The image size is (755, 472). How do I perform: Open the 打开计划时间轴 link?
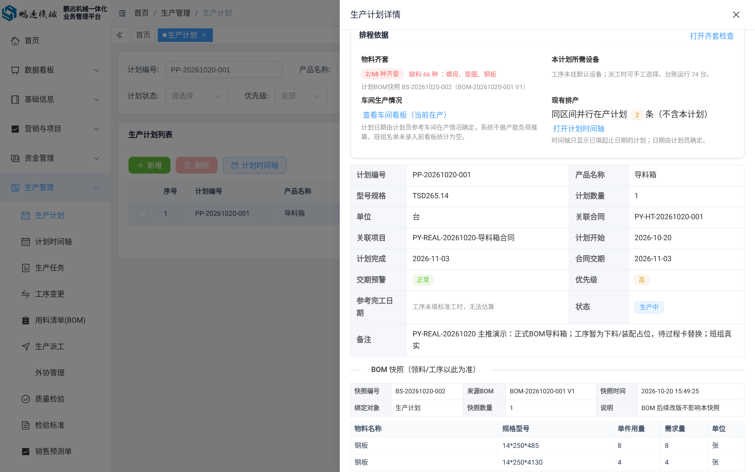578,129
